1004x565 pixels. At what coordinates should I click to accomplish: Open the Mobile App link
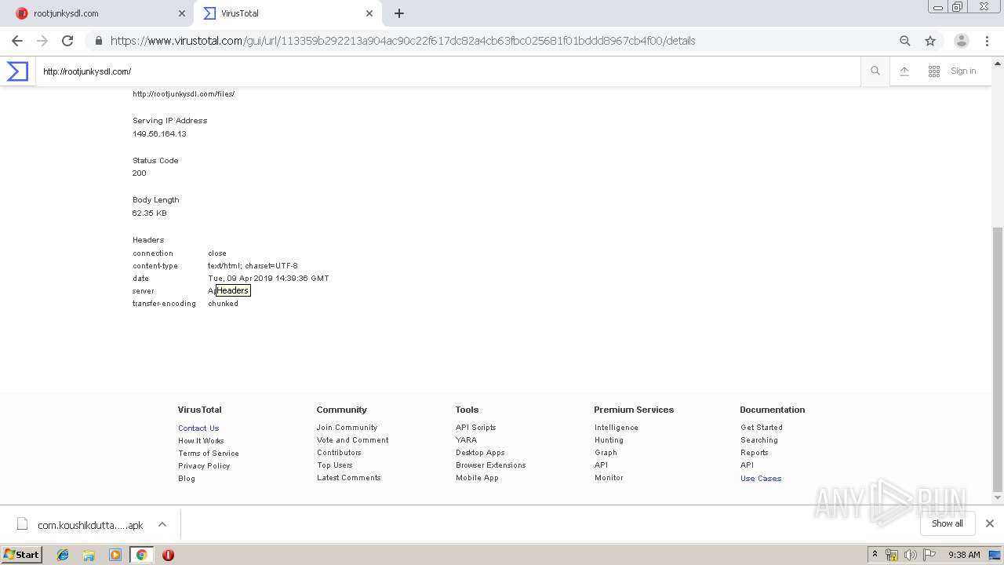coord(477,478)
